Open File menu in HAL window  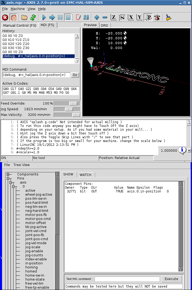coord(7,165)
